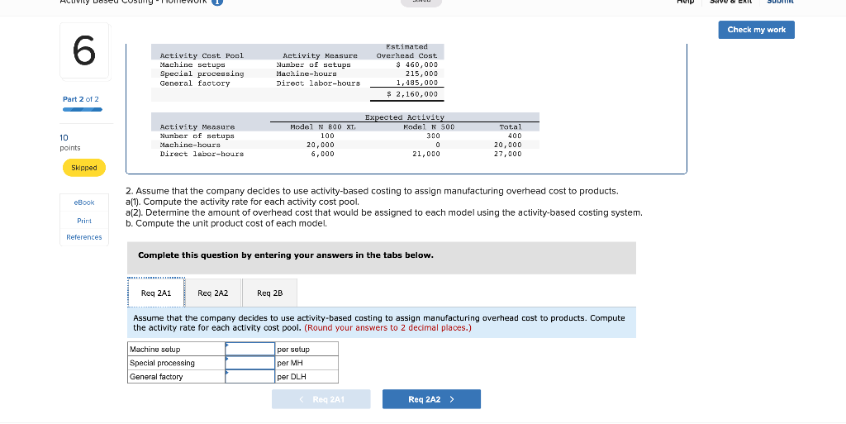
Task: Click the 'General factory' answer row label
Action: (156, 377)
